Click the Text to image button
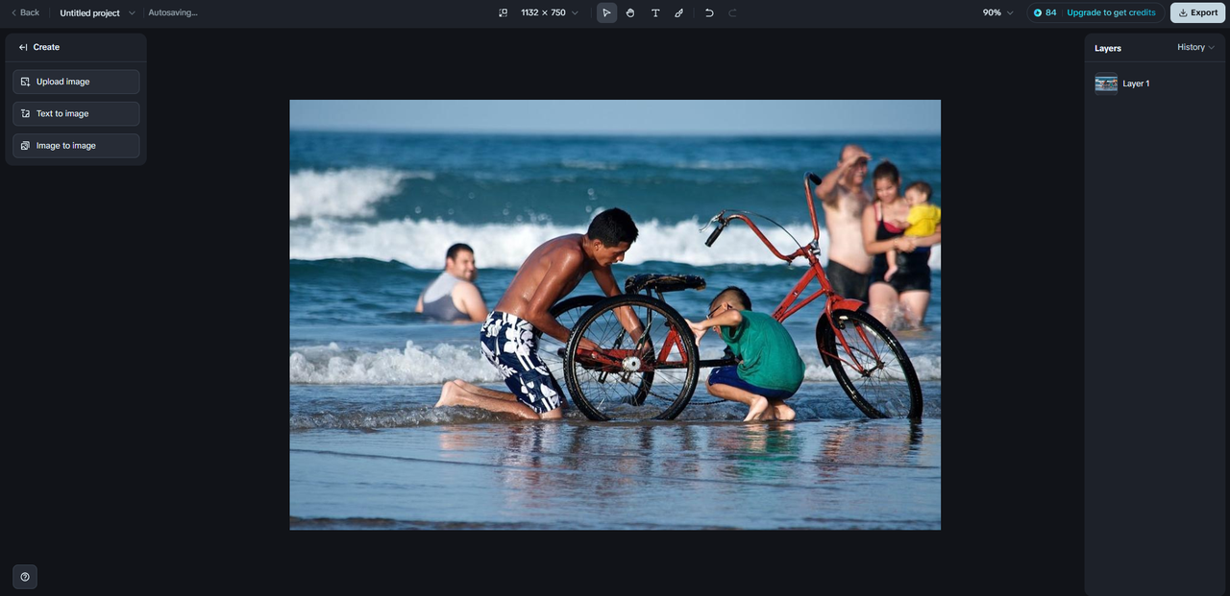 76,113
